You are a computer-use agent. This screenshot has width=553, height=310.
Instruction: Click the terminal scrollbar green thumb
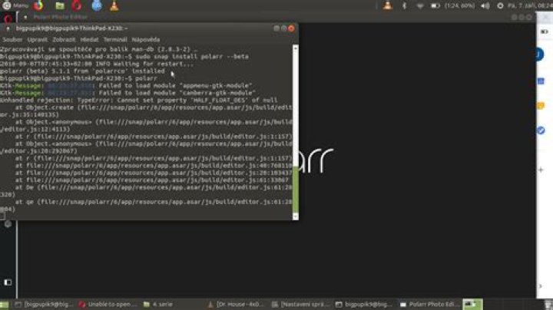tap(296, 190)
